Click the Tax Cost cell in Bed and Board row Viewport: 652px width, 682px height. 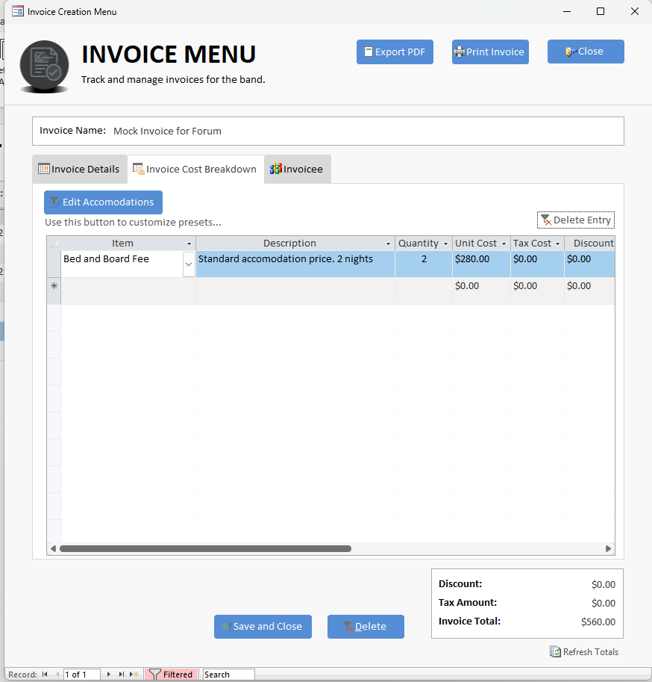[537, 264]
